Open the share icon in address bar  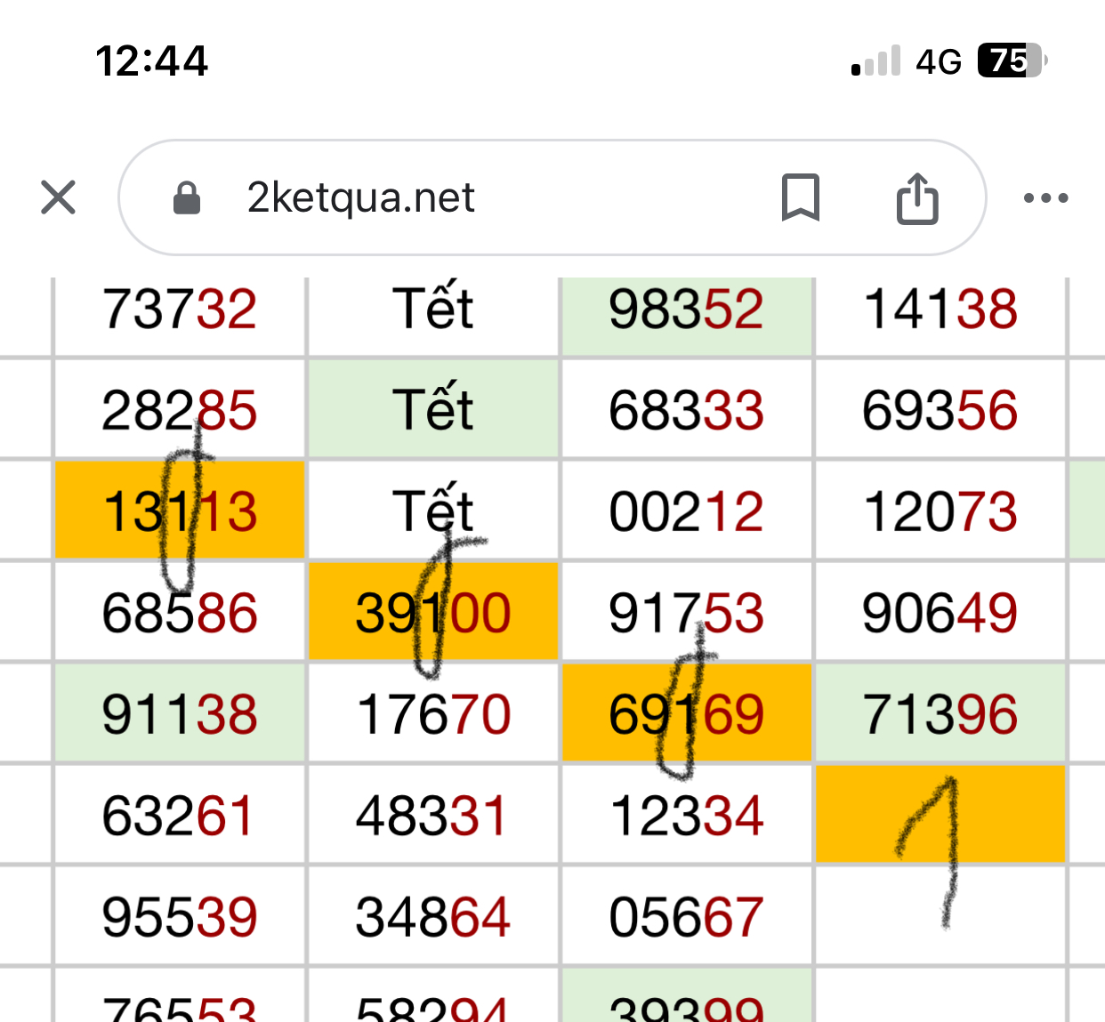coord(917,197)
